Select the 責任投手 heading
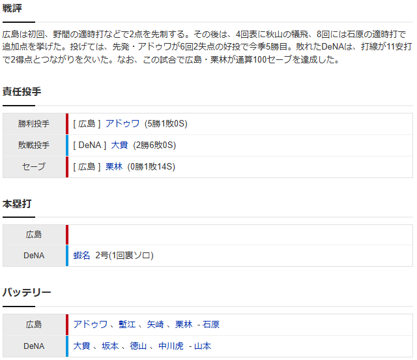 pyautogui.click(x=22, y=91)
